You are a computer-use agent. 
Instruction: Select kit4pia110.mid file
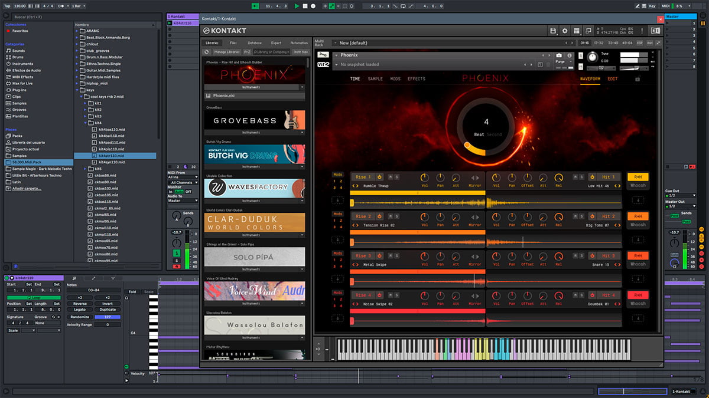coord(112,149)
